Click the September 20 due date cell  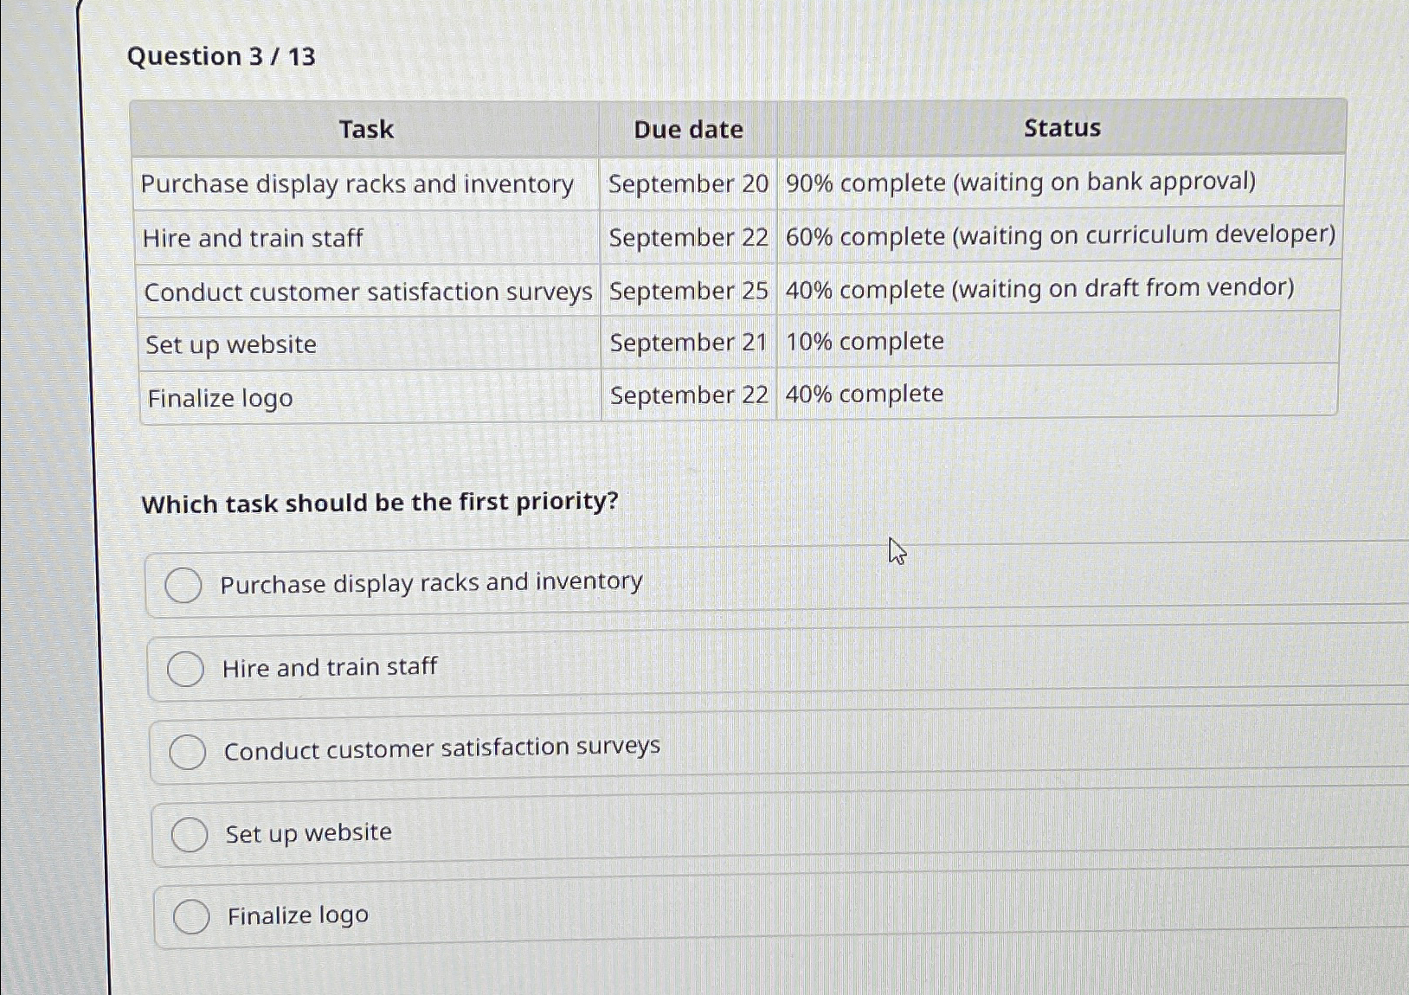click(x=687, y=183)
